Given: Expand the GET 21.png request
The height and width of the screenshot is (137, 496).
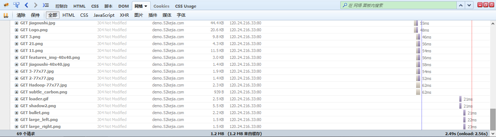Looking at the screenshot, I should pos(16,44).
